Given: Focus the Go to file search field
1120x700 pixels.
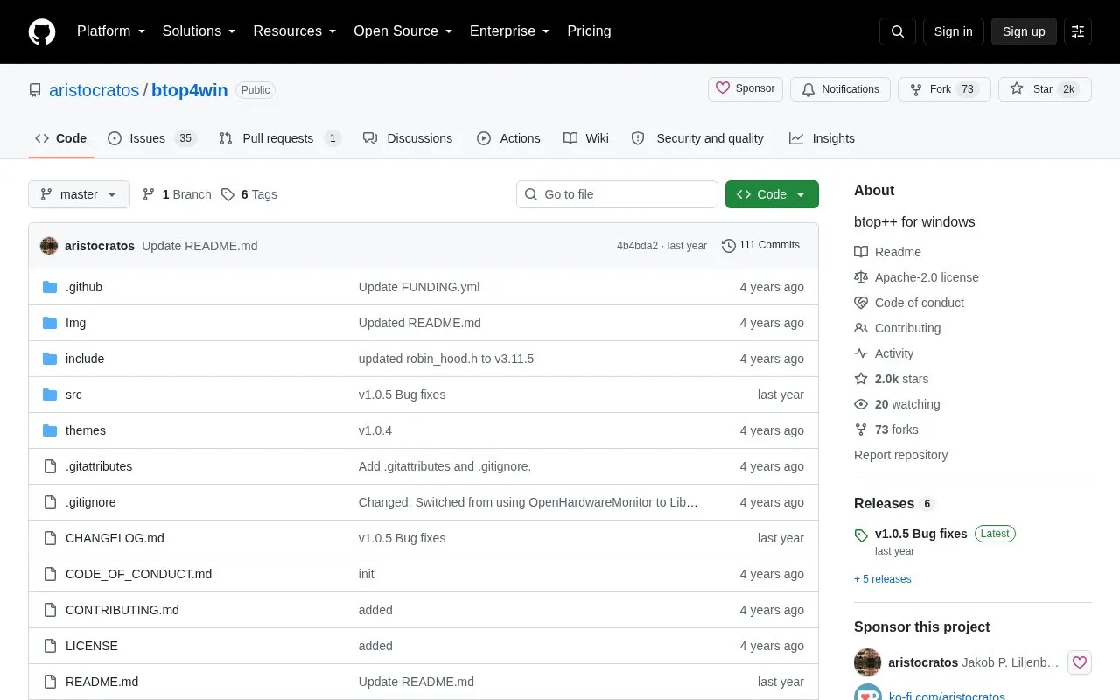Looking at the screenshot, I should point(617,194).
